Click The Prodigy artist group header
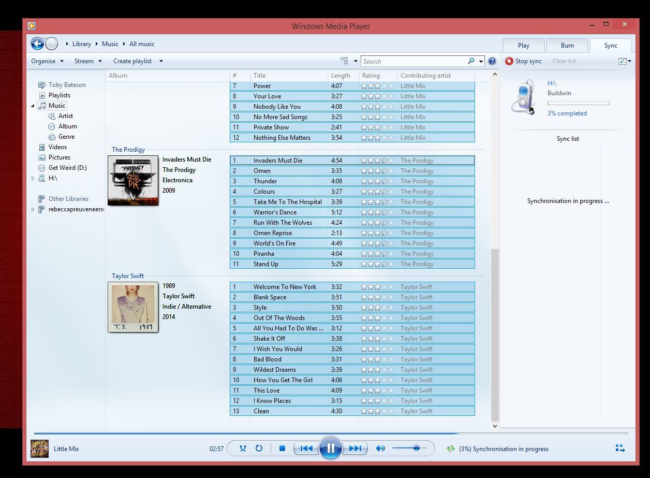The image size is (650, 478). click(x=128, y=150)
